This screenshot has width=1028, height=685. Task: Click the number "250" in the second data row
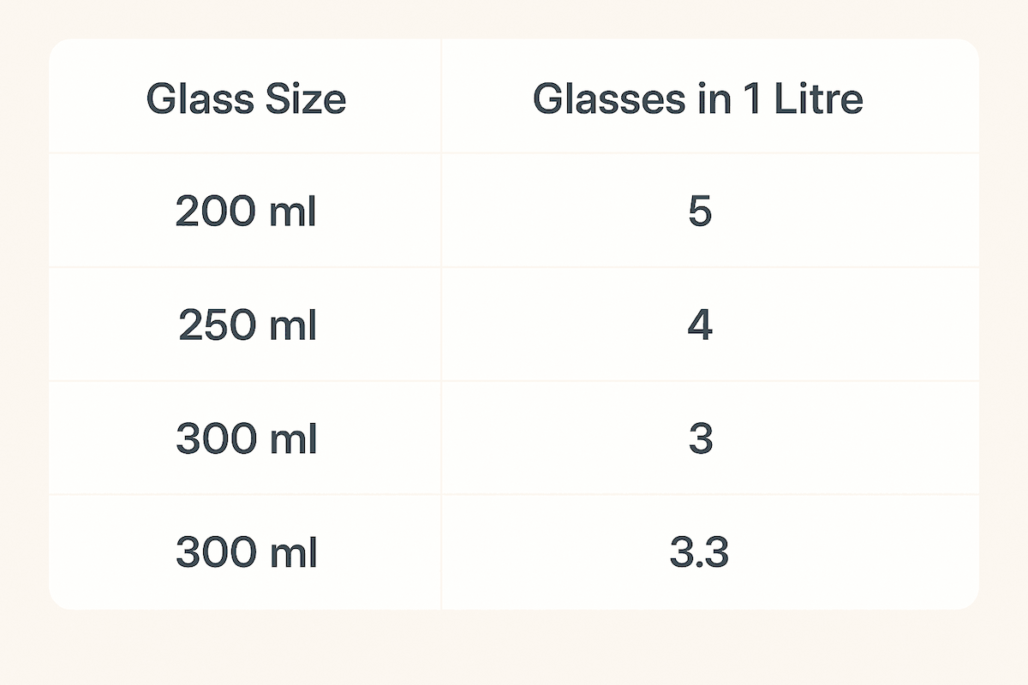point(218,326)
